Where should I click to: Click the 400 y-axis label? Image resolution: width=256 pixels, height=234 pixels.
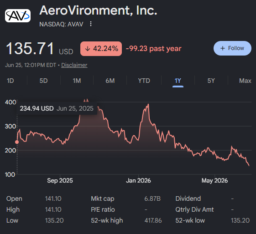tap(10, 102)
